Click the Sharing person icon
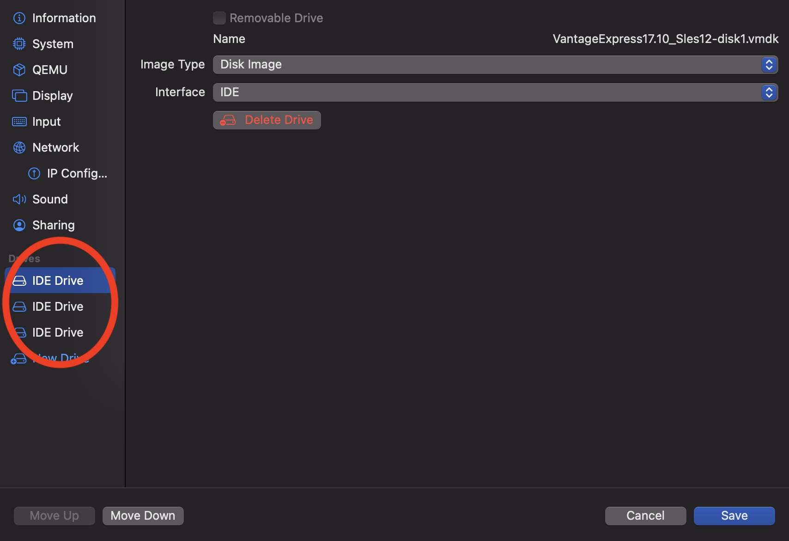The width and height of the screenshot is (789, 541). click(19, 225)
